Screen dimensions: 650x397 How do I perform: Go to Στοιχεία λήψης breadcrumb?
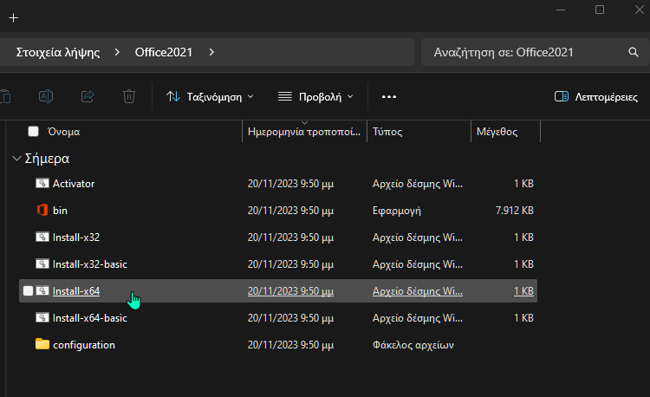[58, 52]
